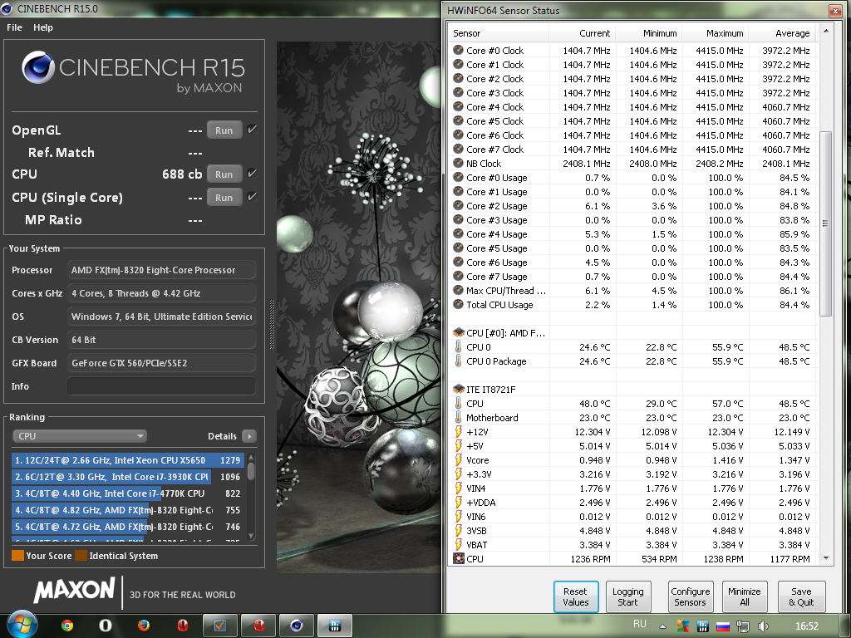
Task: Click the HWiNFO tray icon
Action: tap(702, 626)
